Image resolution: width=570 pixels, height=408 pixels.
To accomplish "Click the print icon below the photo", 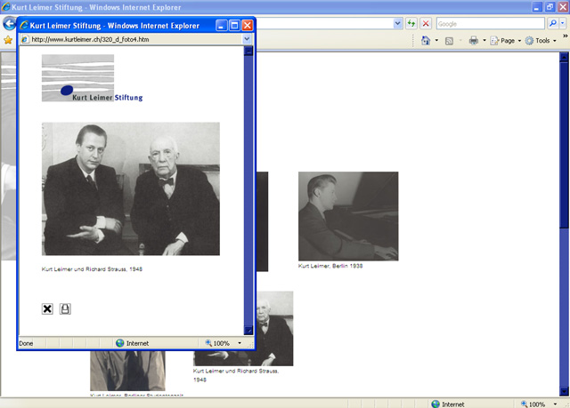I will (x=65, y=308).
